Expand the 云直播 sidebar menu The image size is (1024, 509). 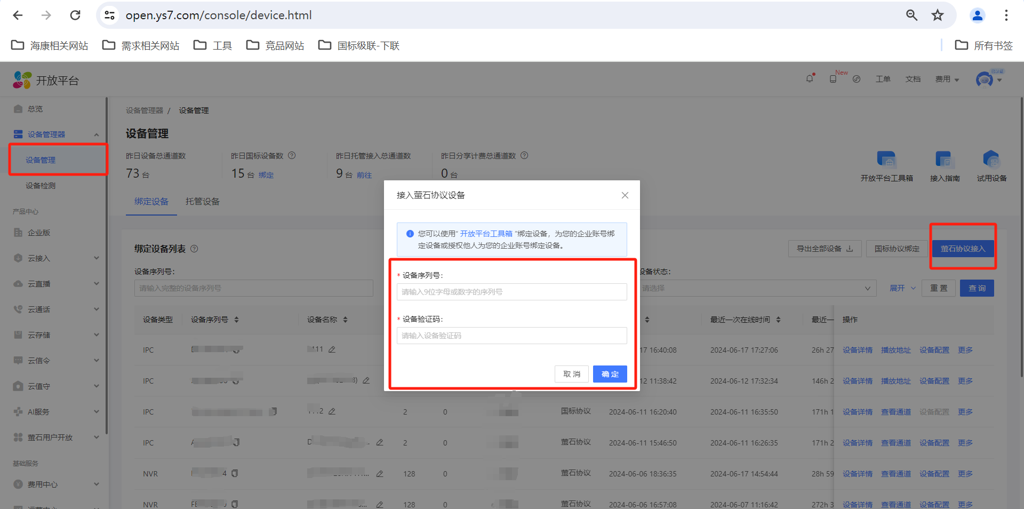coord(97,284)
